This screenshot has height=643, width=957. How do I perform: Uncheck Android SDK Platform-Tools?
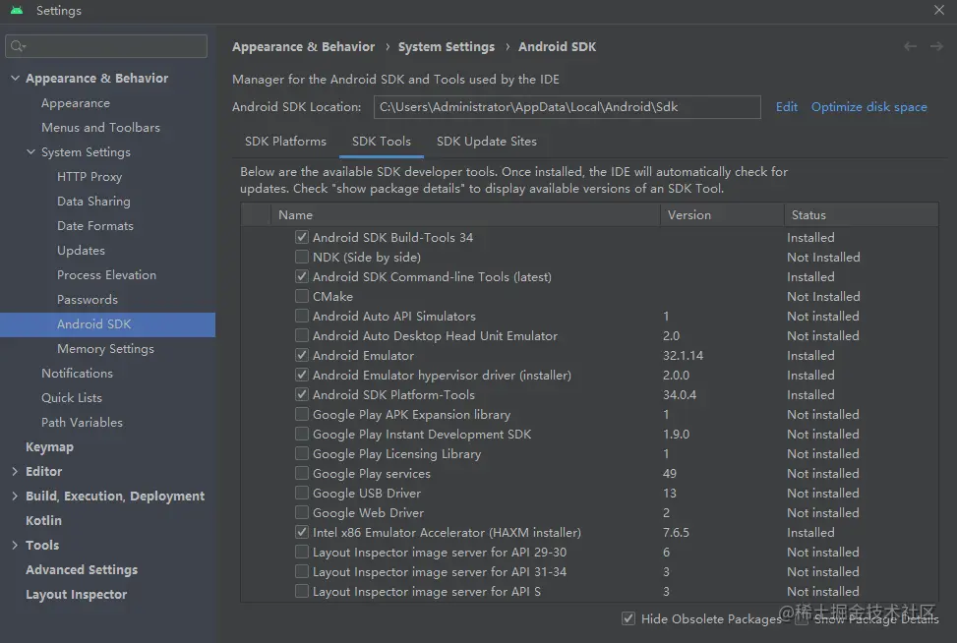pyautogui.click(x=302, y=394)
